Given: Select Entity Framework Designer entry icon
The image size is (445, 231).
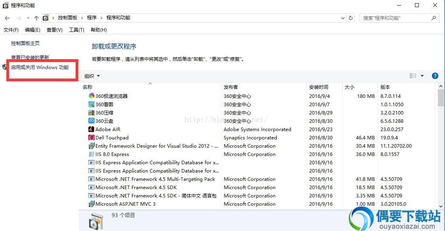Looking at the screenshot, I should pyautogui.click(x=91, y=146).
